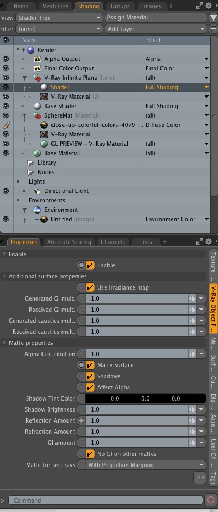Disable Use irradiance map
This screenshot has height=512, width=218.
tap(90, 287)
